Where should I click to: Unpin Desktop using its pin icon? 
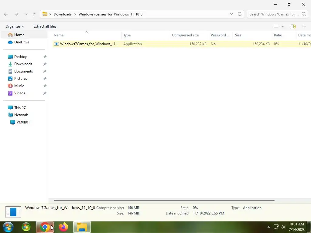click(45, 57)
